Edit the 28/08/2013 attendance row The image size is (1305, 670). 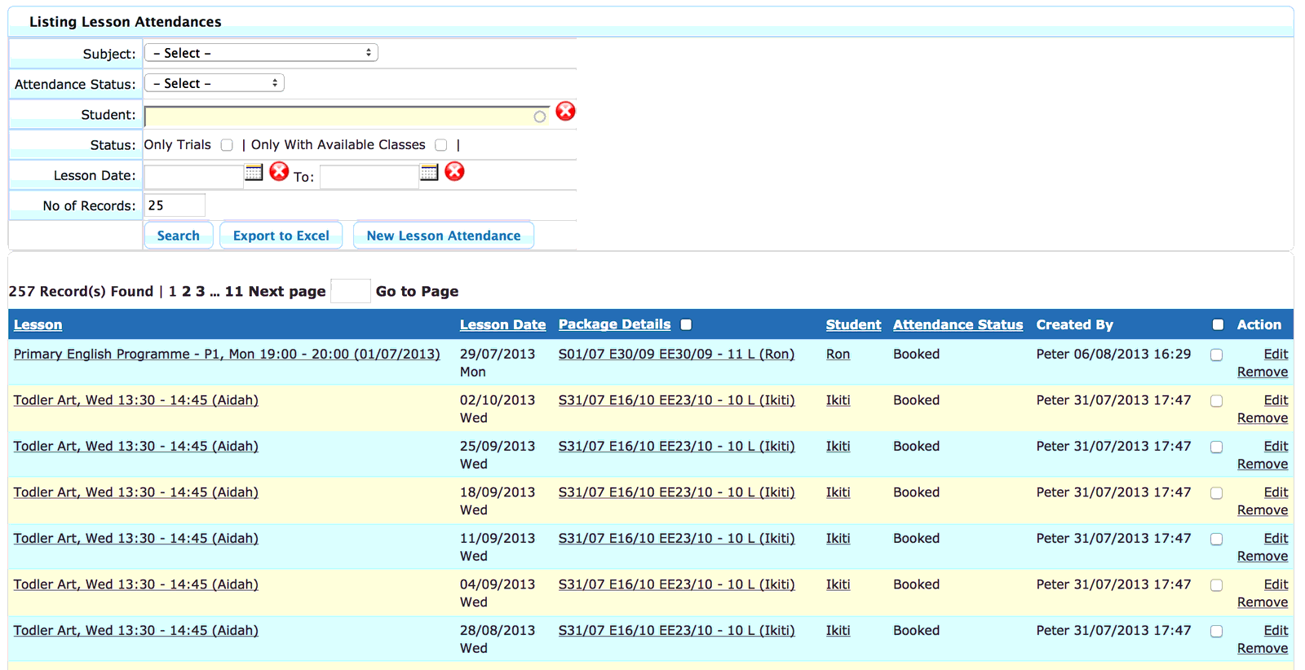pyautogui.click(x=1276, y=630)
